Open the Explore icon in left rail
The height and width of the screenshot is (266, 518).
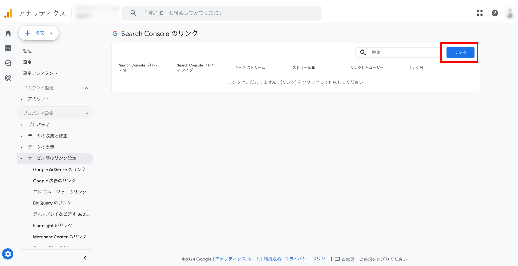(x=8, y=63)
